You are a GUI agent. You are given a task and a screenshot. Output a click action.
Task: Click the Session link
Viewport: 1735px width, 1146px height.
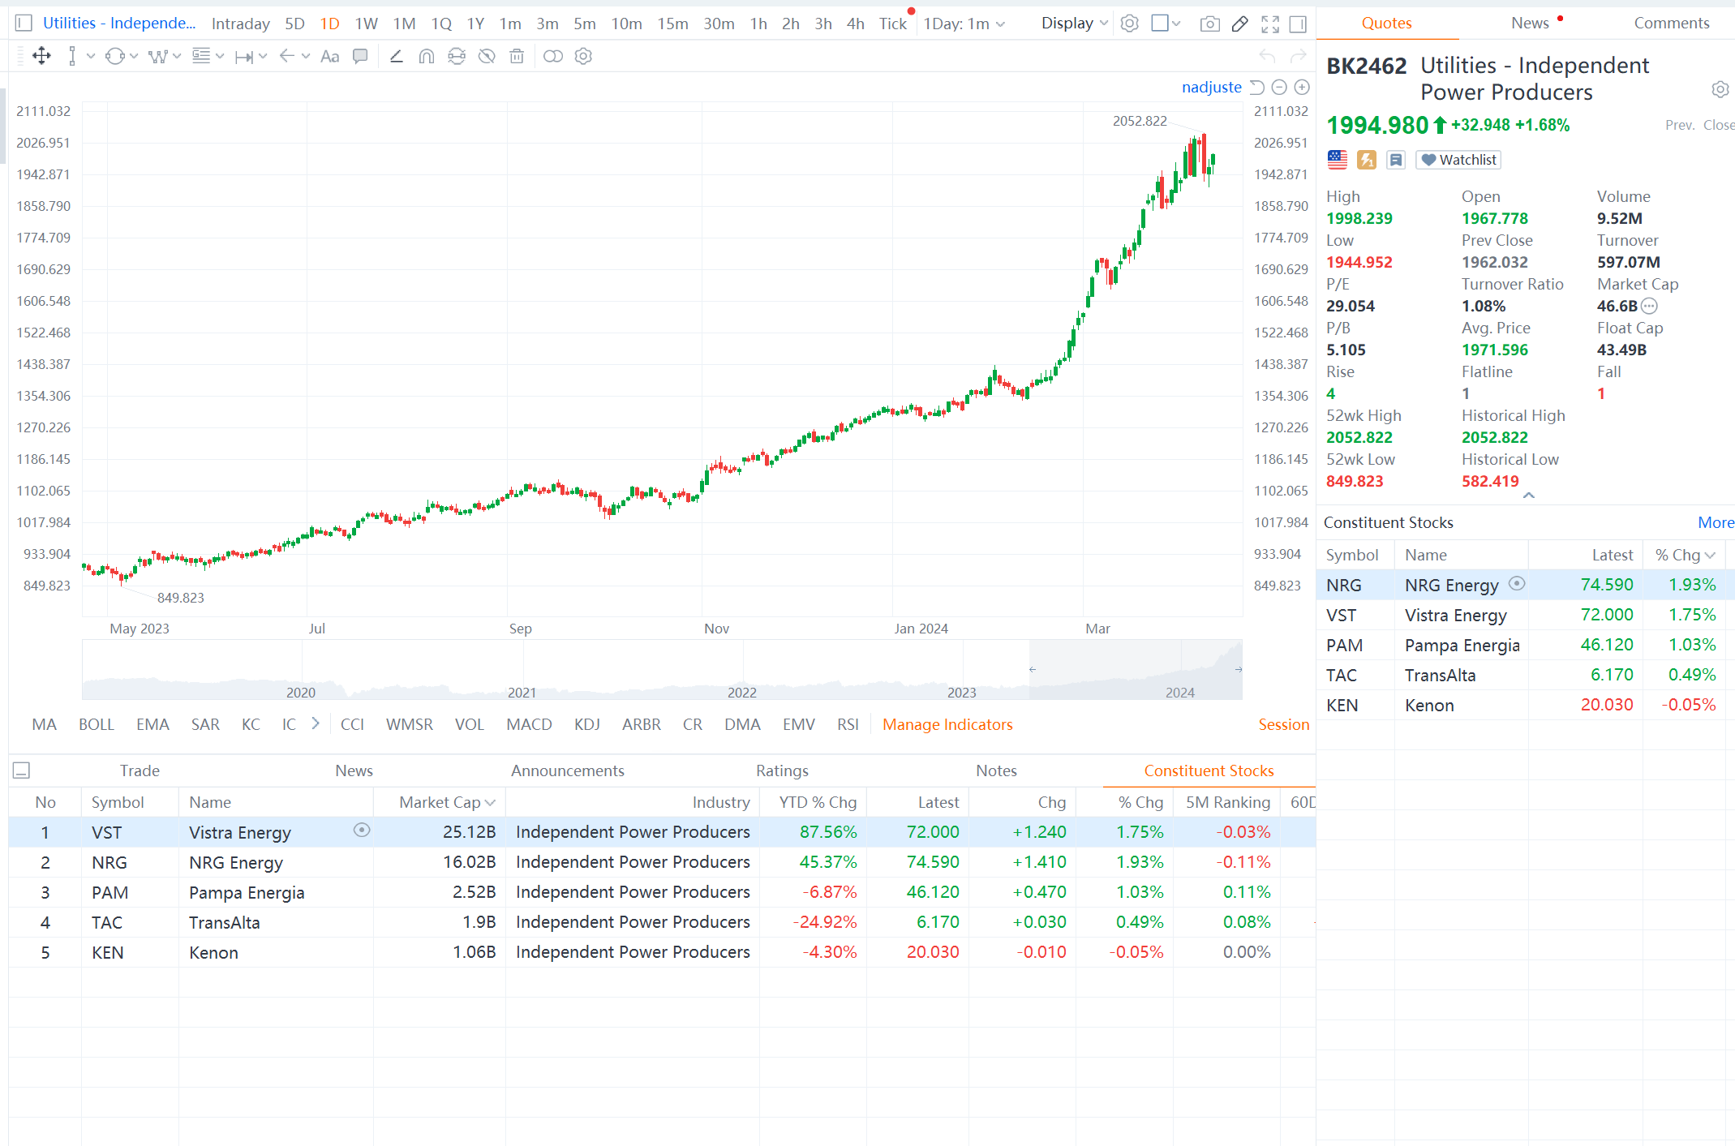pos(1283,724)
